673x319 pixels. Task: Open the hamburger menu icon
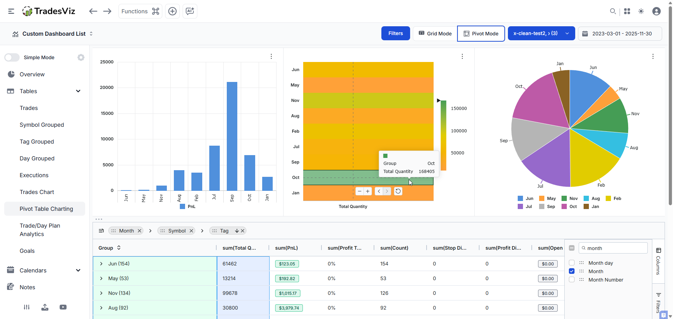point(11,11)
